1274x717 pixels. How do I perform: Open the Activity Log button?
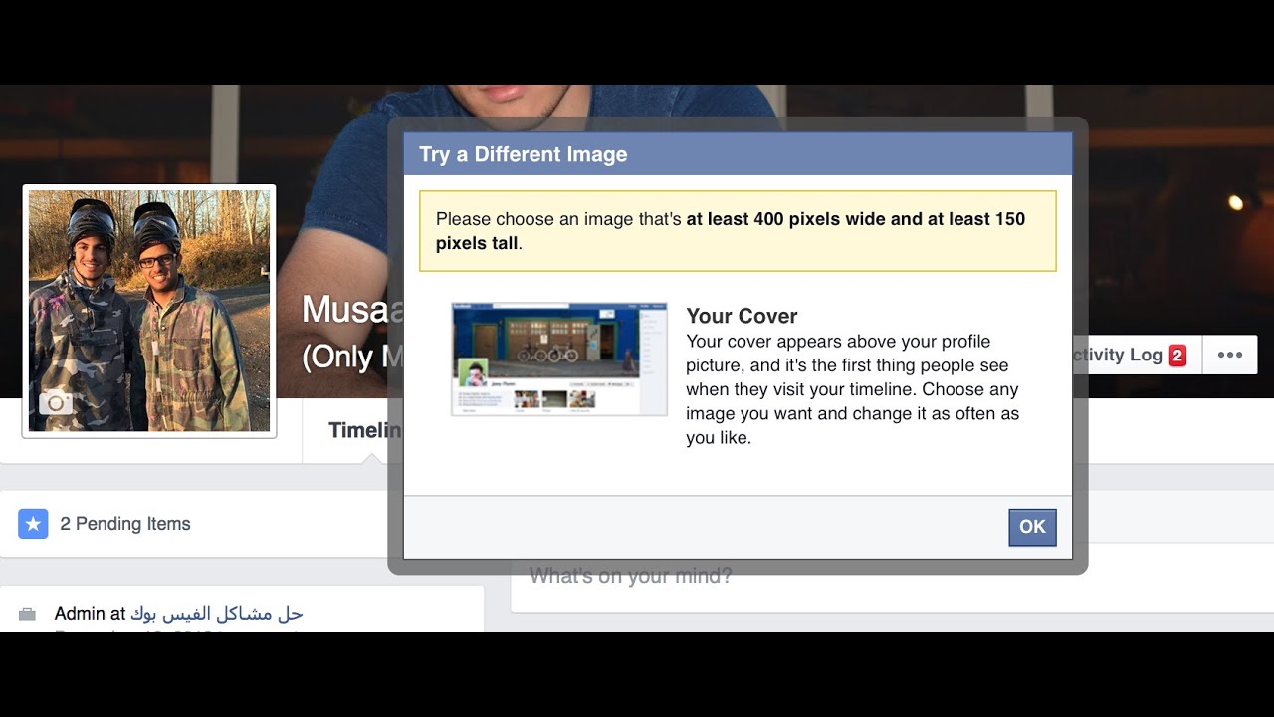tap(1137, 355)
